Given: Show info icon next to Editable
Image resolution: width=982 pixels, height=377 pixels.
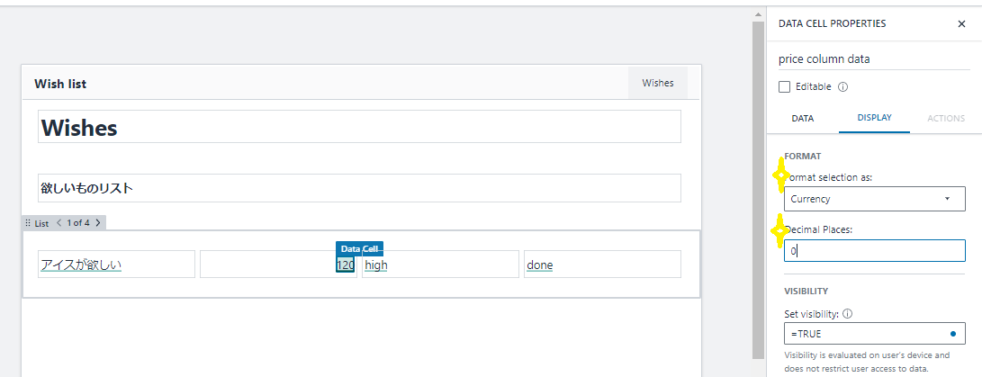Looking at the screenshot, I should (x=842, y=87).
